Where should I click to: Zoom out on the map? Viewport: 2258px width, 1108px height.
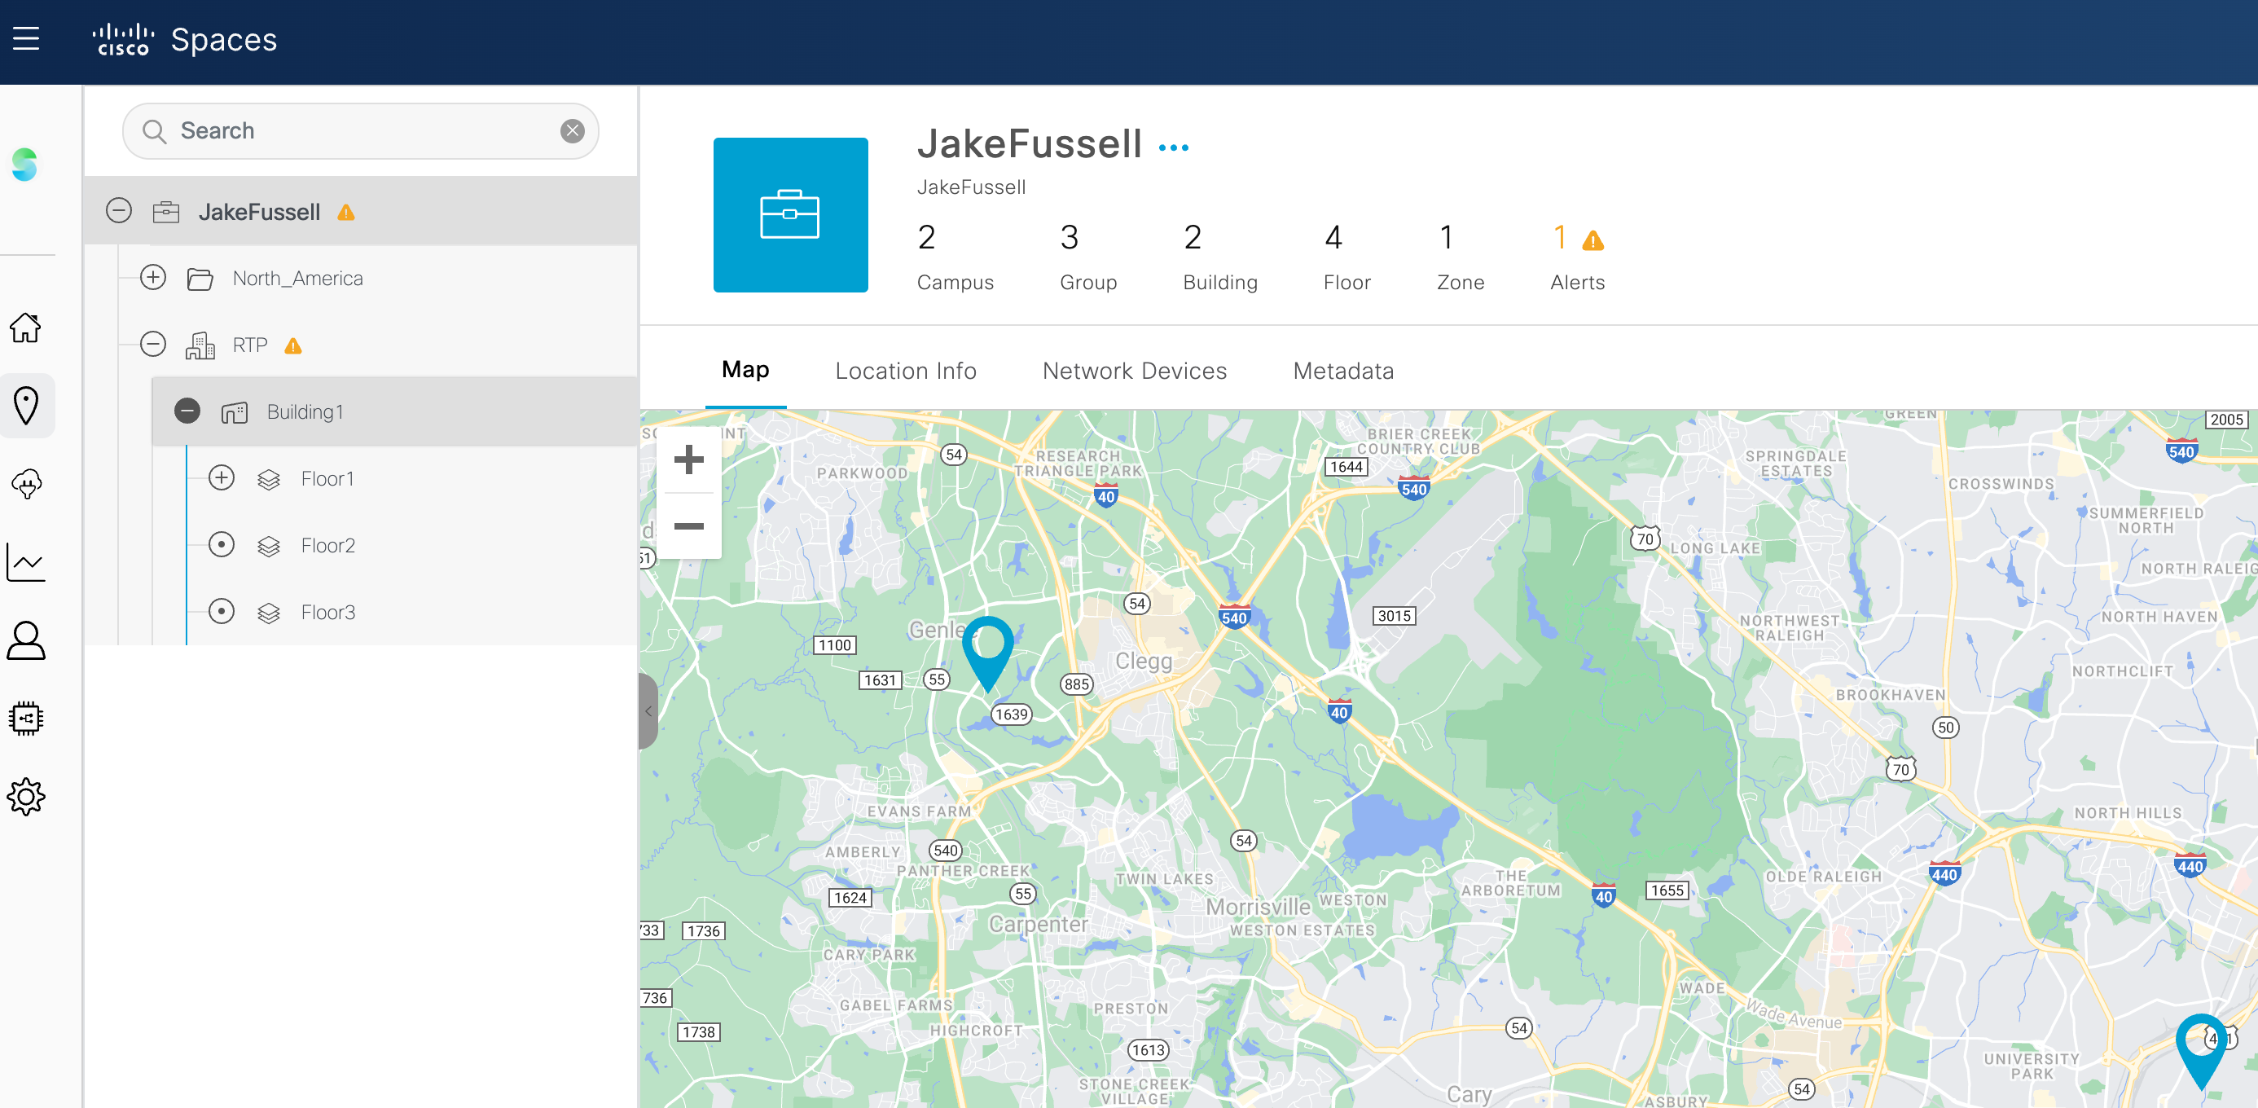(689, 526)
